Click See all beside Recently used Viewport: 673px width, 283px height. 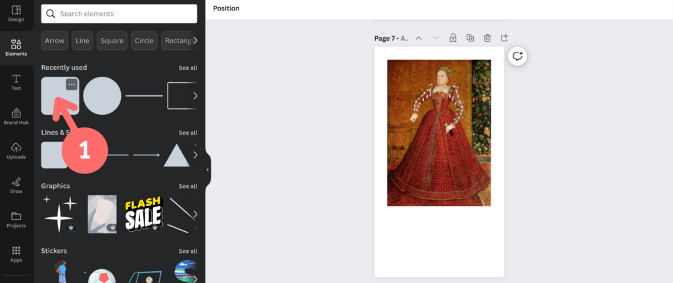[188, 68]
